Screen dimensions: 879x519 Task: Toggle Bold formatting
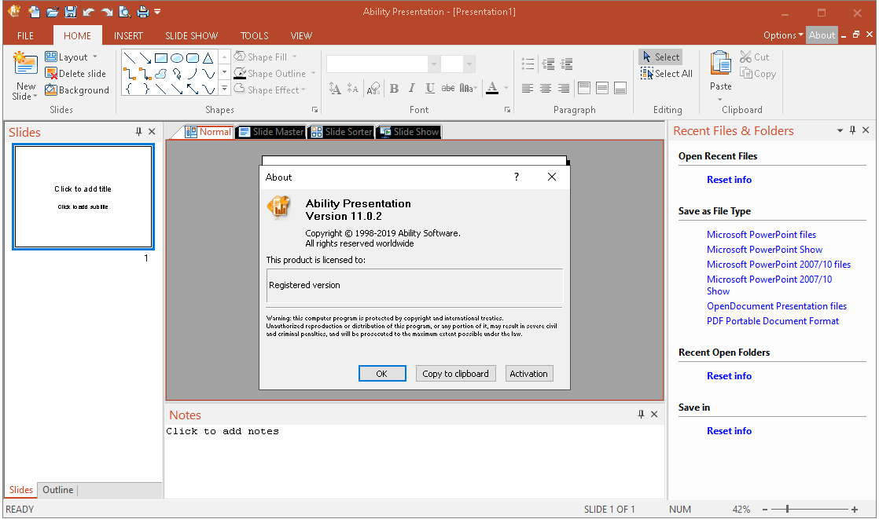394,88
